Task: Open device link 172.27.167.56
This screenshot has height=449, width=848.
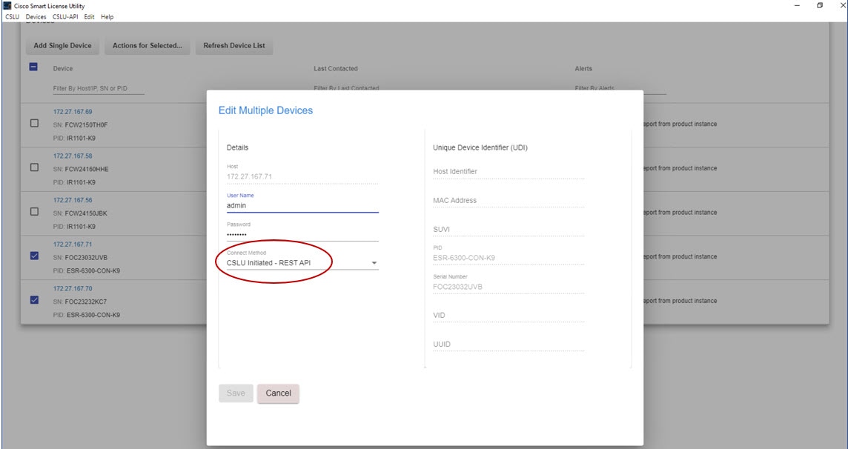Action: pos(73,201)
